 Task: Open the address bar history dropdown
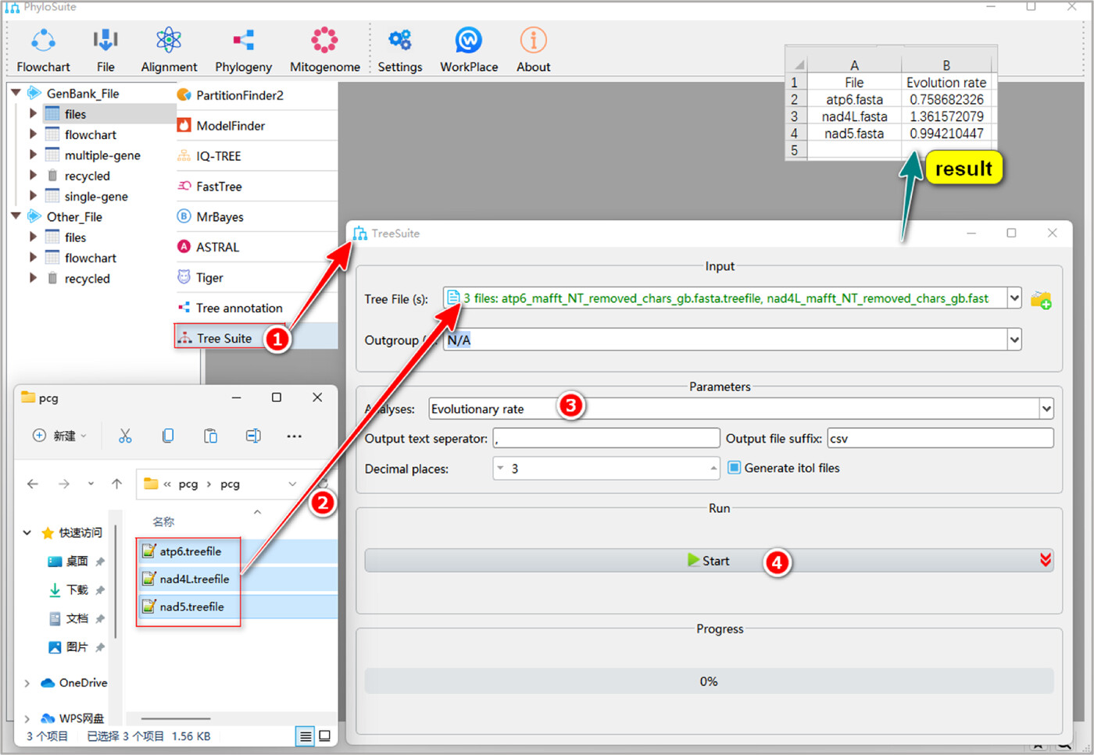[x=292, y=484]
